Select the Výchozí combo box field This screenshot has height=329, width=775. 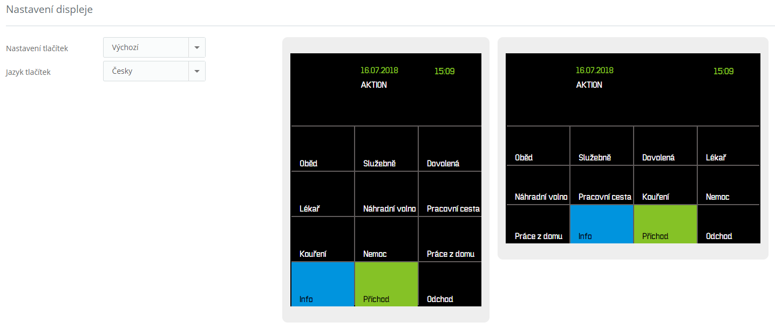tap(146, 48)
